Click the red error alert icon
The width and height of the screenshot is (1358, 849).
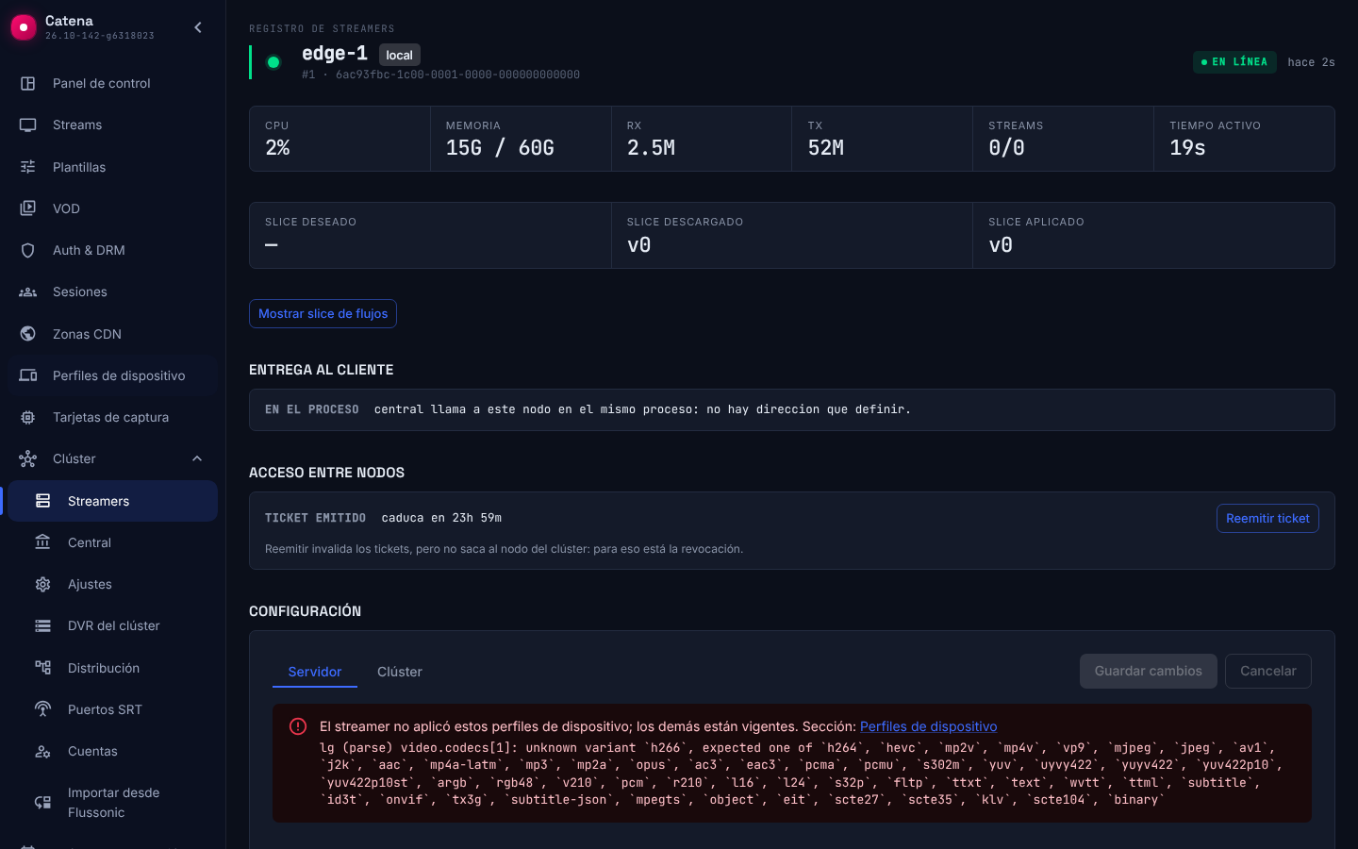click(x=298, y=726)
